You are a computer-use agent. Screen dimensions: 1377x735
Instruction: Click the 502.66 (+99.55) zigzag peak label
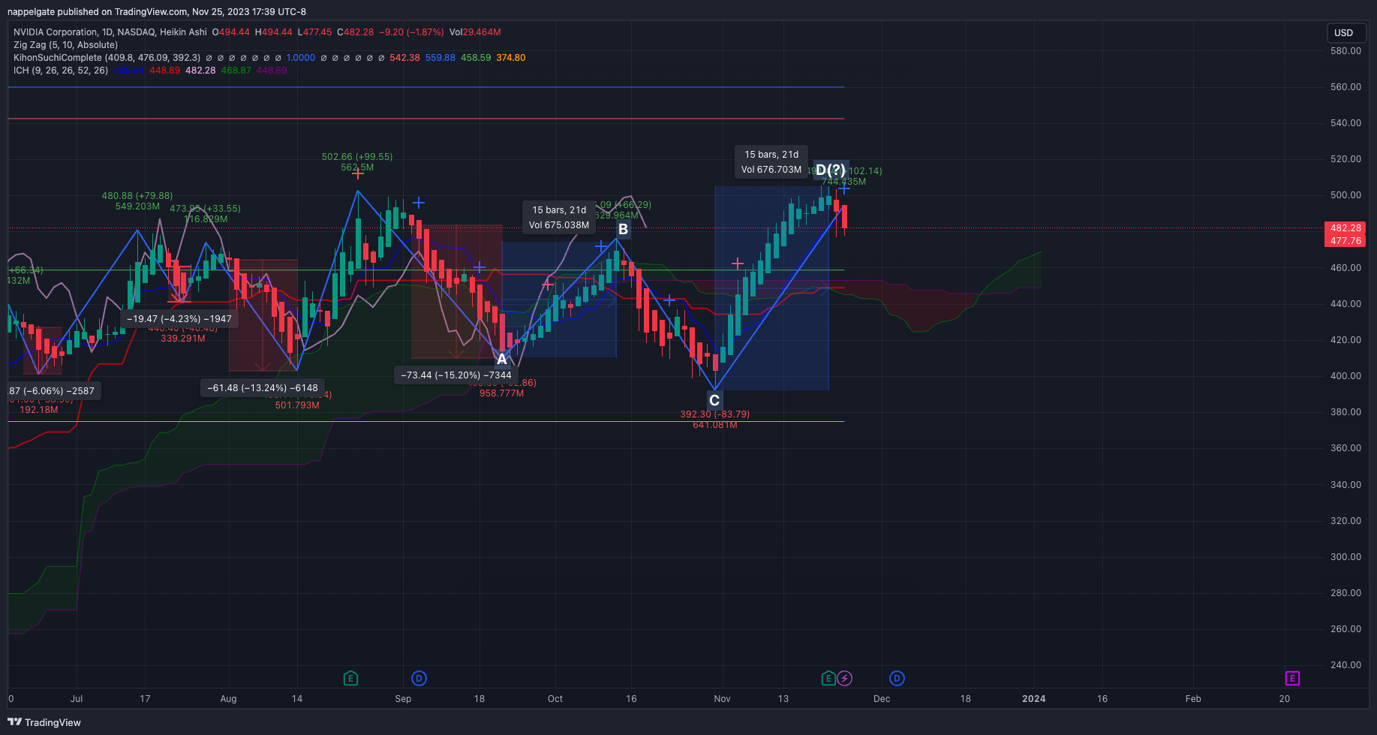357,157
